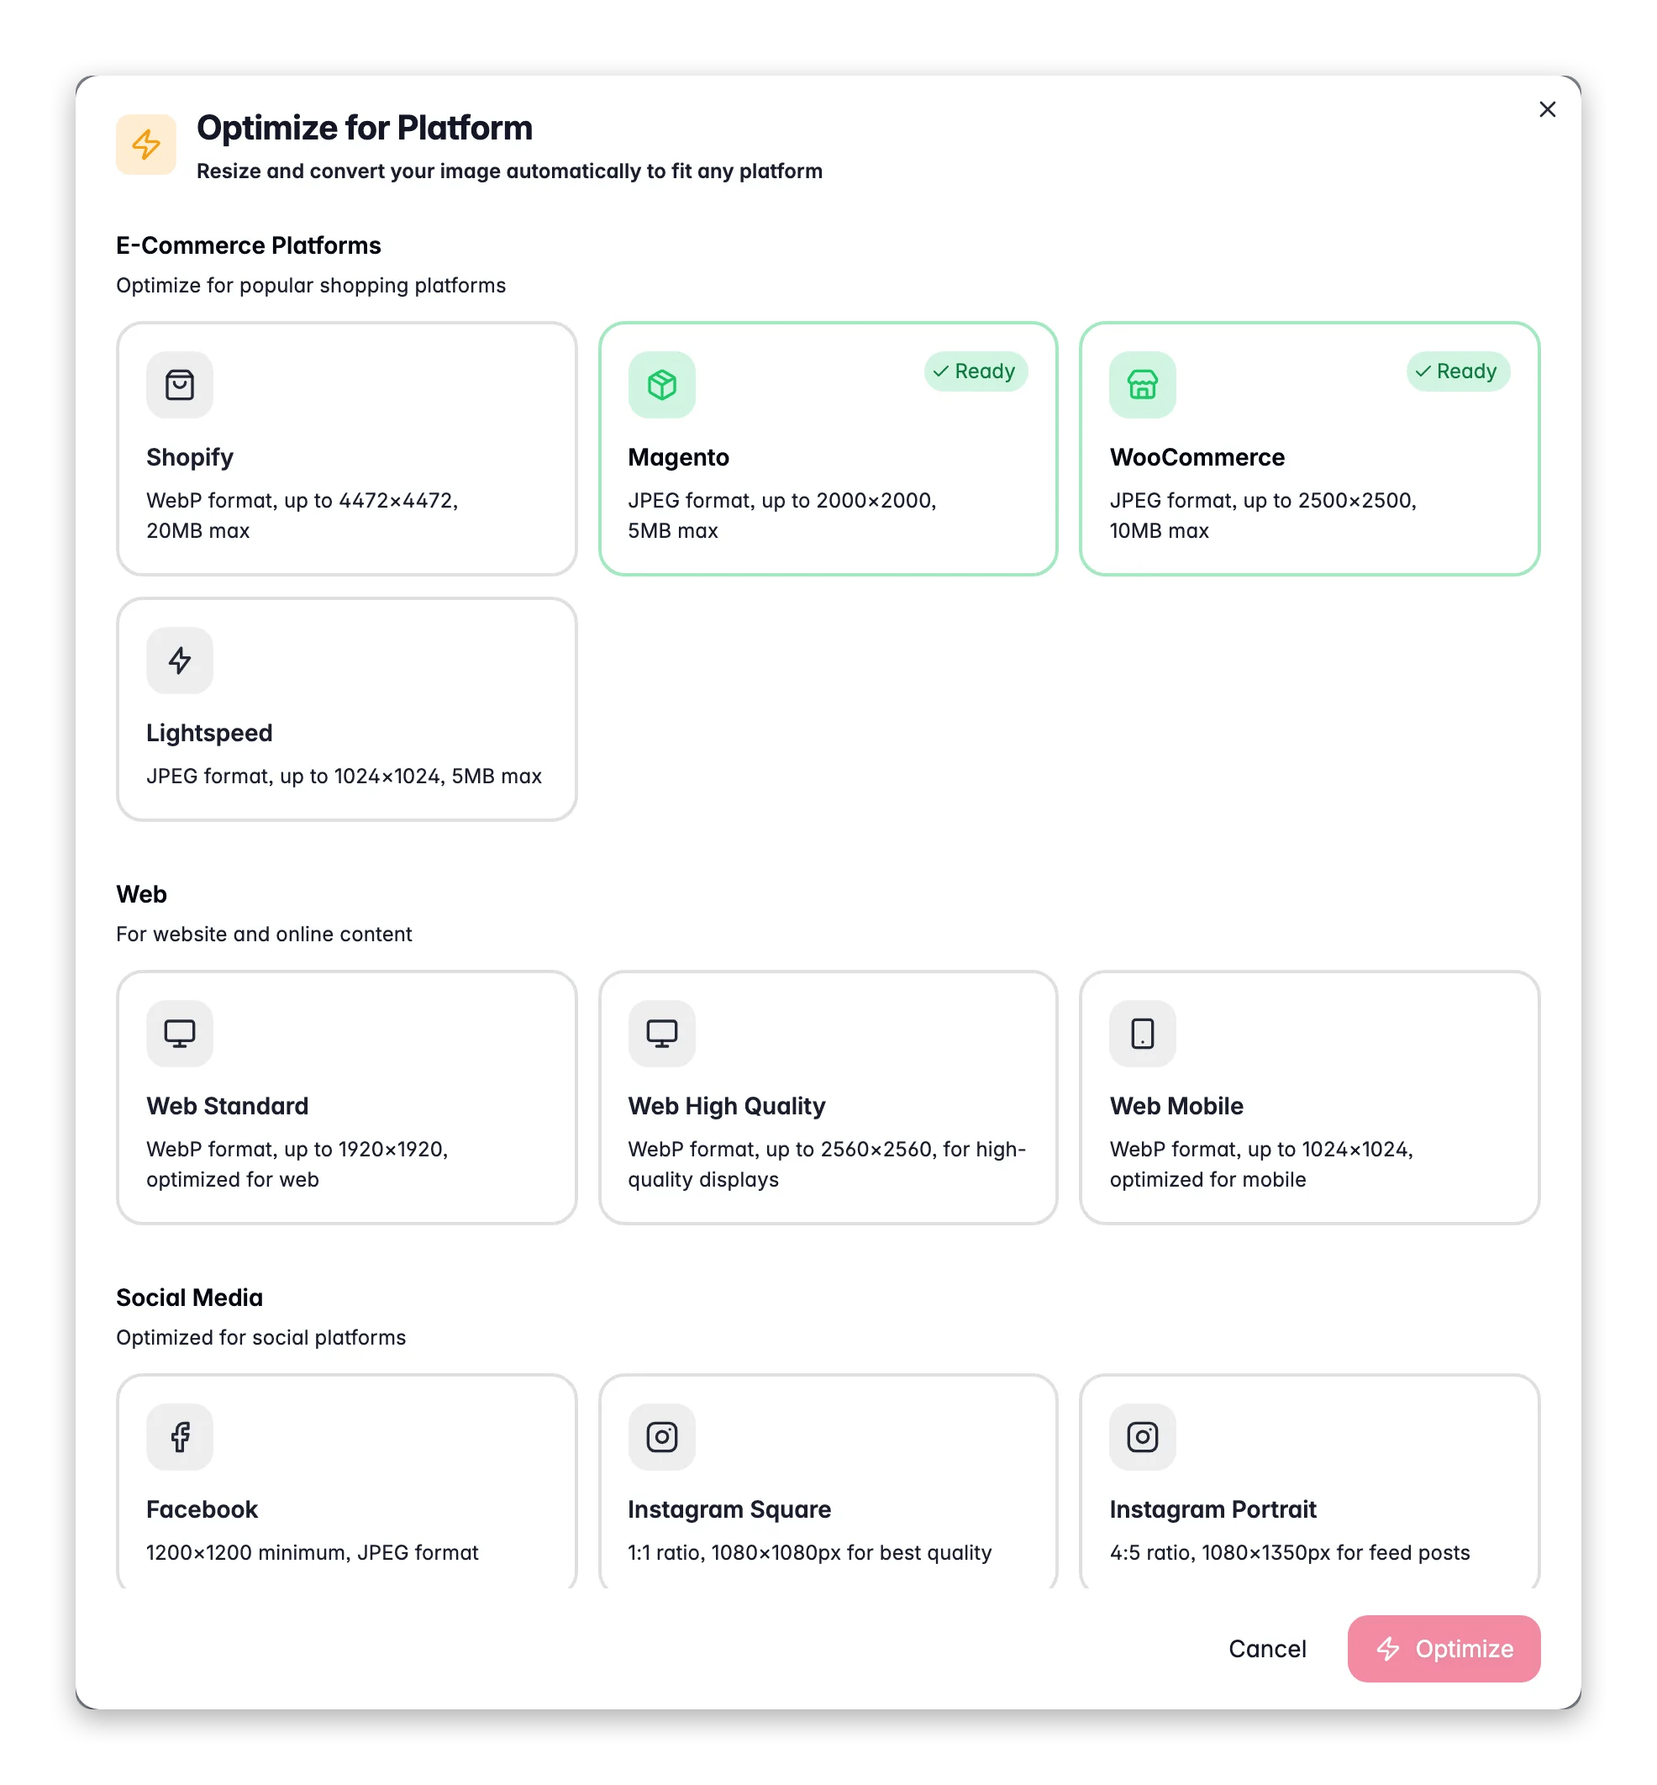The height and width of the screenshot is (1785, 1657).
Task: Deselect the WooCommerce platform title
Action: tap(1197, 457)
